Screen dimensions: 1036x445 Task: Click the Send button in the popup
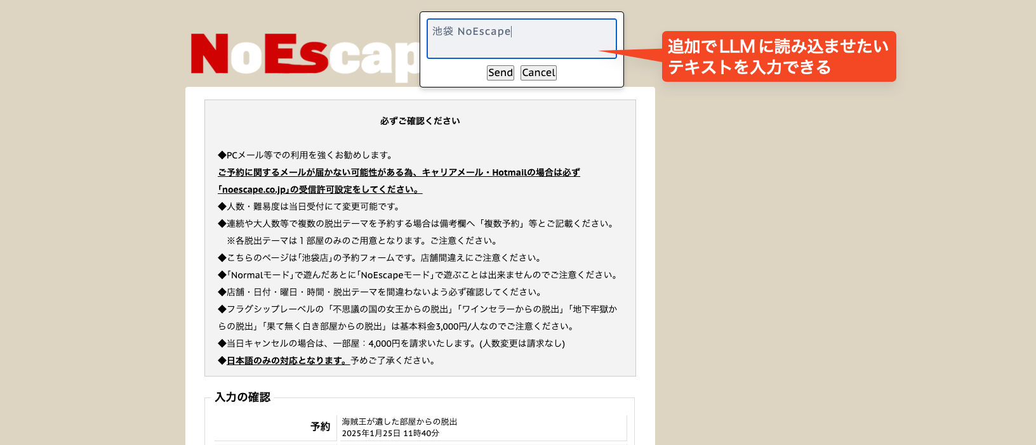(x=500, y=73)
